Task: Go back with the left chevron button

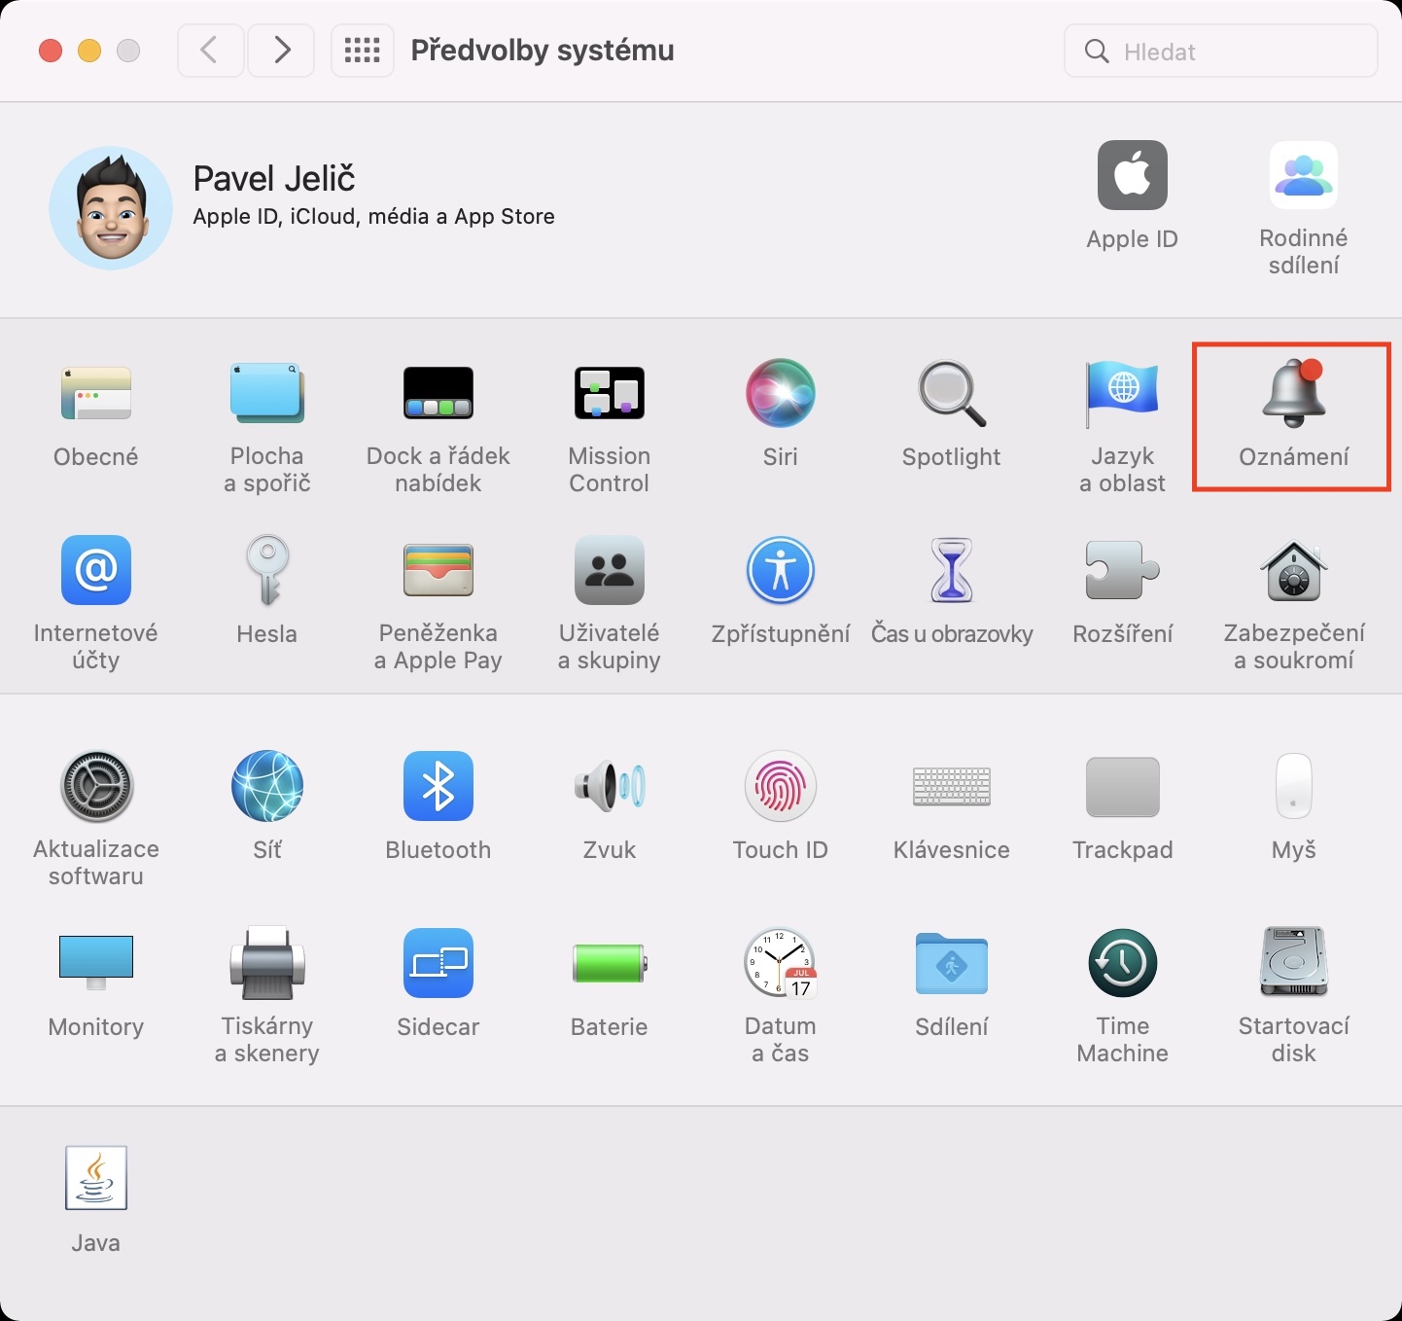Action: click(x=210, y=51)
